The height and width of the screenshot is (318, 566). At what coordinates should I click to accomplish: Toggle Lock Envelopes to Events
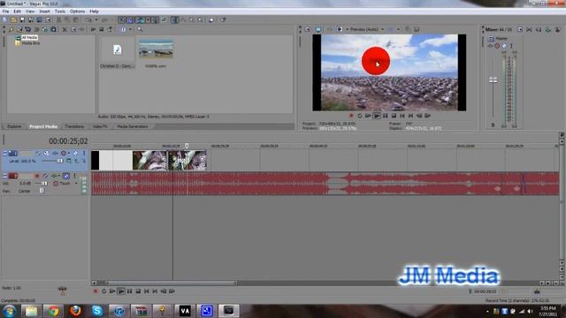[x=156, y=19]
